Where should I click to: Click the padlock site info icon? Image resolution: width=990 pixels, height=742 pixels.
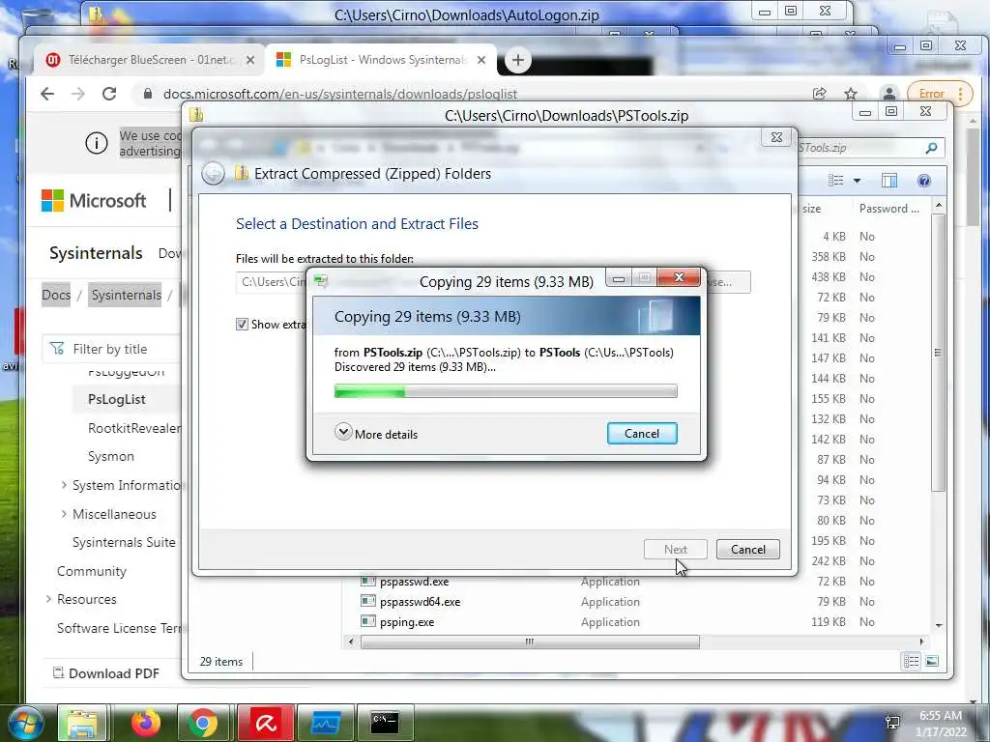(148, 94)
